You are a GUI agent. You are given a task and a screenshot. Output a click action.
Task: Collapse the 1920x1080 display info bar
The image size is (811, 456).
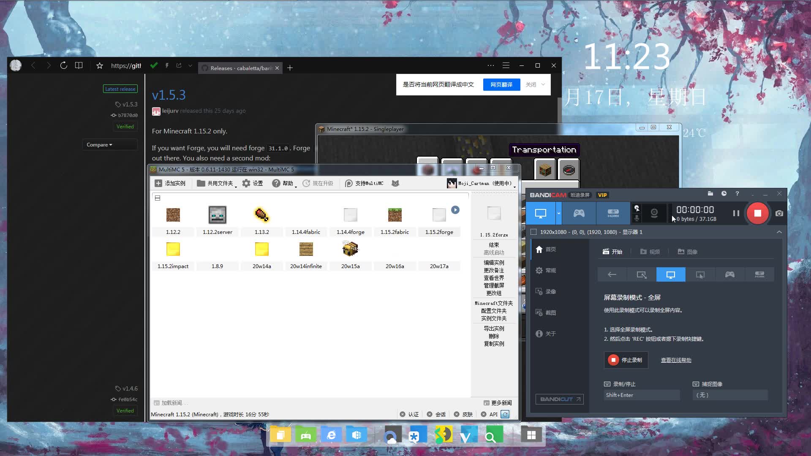coord(779,232)
